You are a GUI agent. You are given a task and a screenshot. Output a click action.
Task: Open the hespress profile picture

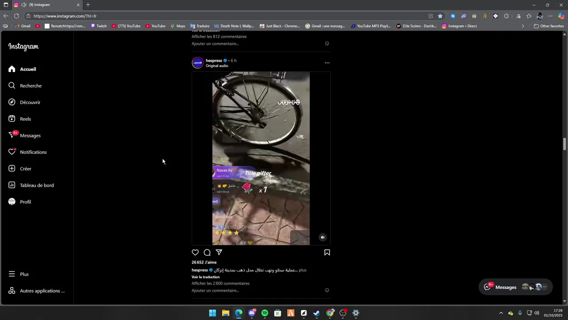197,63
